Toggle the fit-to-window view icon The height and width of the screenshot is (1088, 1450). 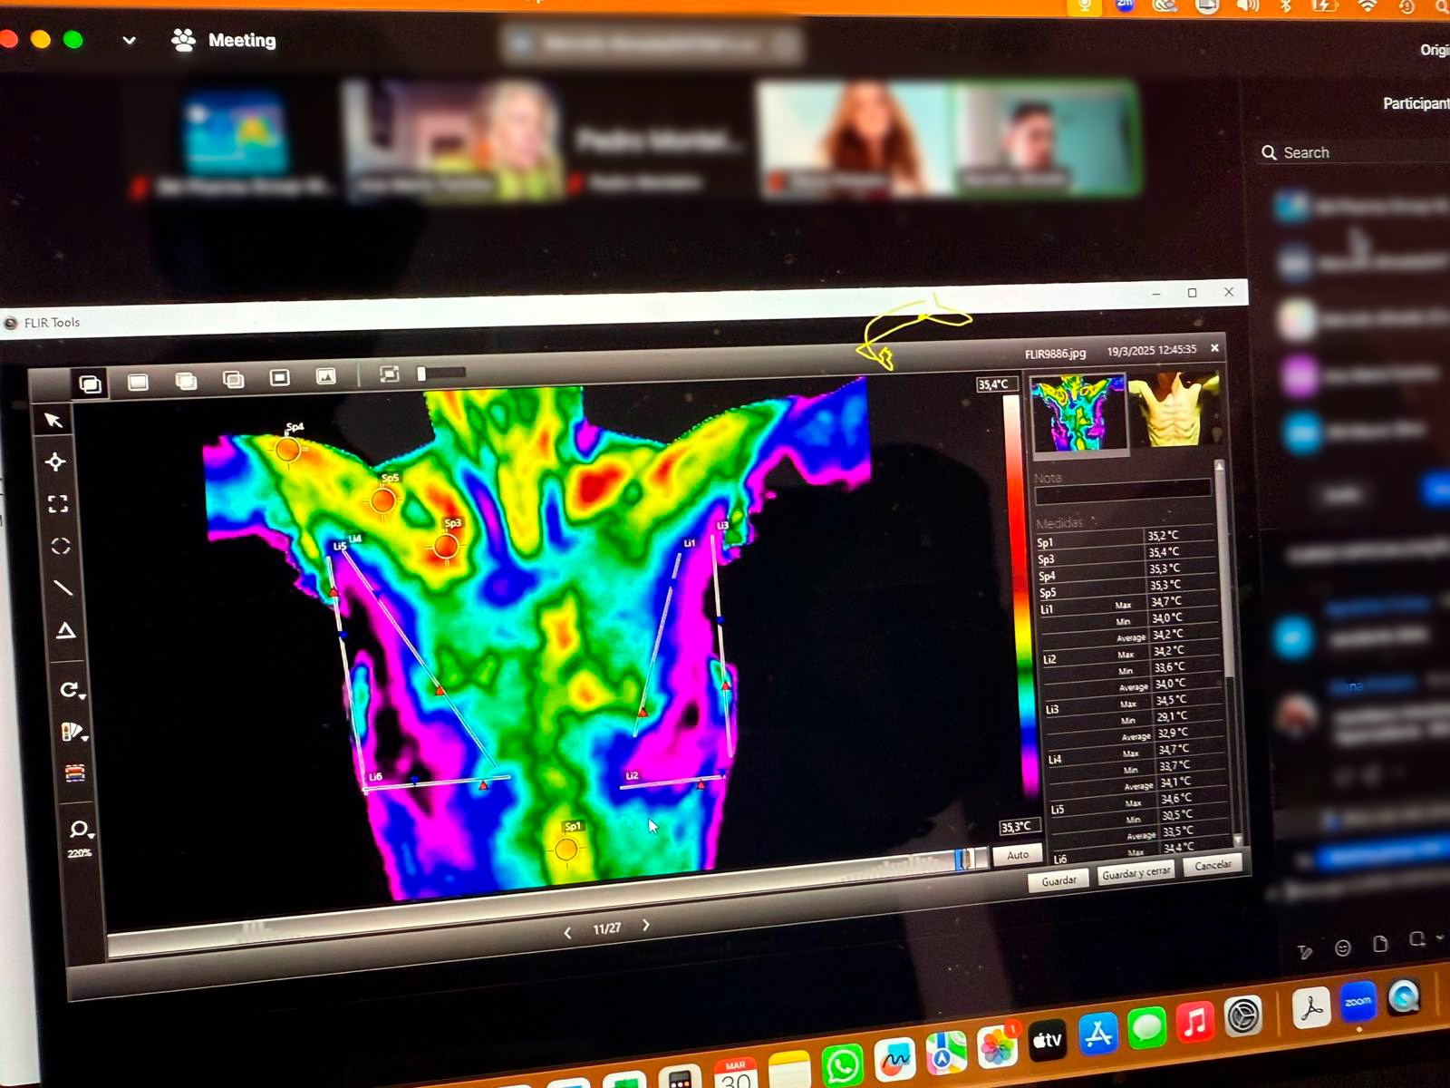click(389, 374)
